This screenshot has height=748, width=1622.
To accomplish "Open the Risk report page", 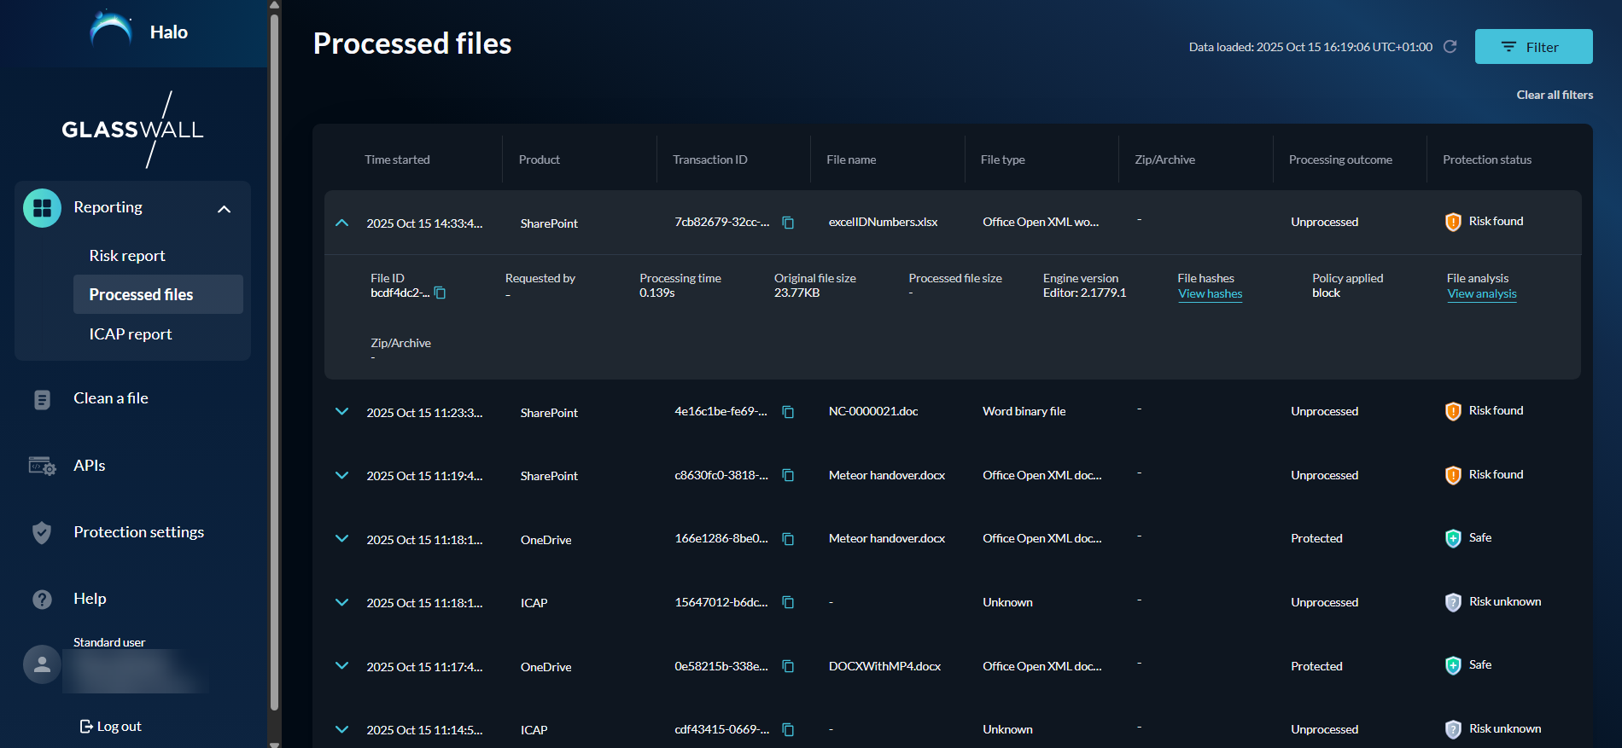I will pyautogui.click(x=127, y=256).
